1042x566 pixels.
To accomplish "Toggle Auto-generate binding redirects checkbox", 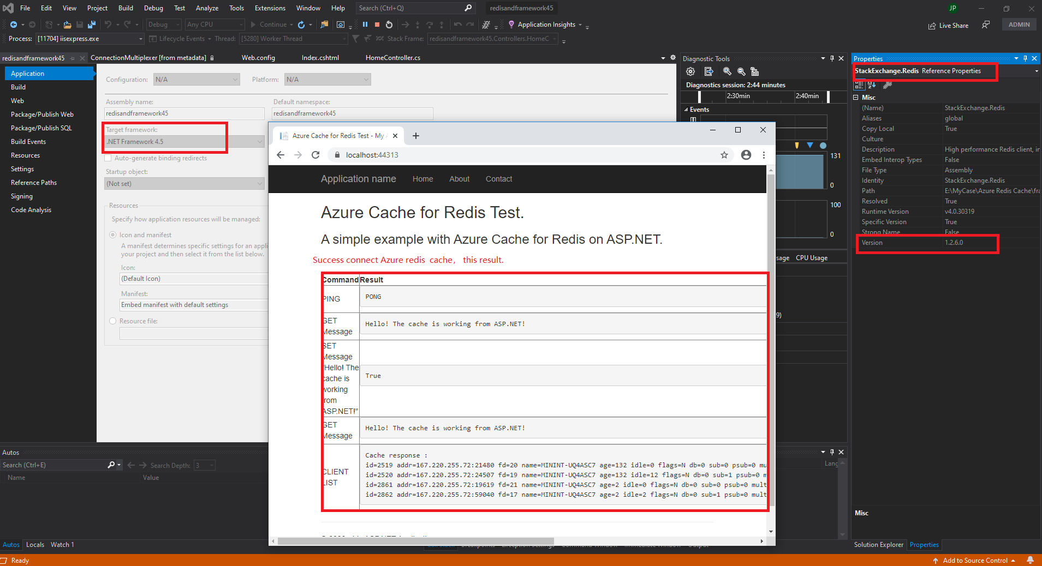I will coord(108,158).
